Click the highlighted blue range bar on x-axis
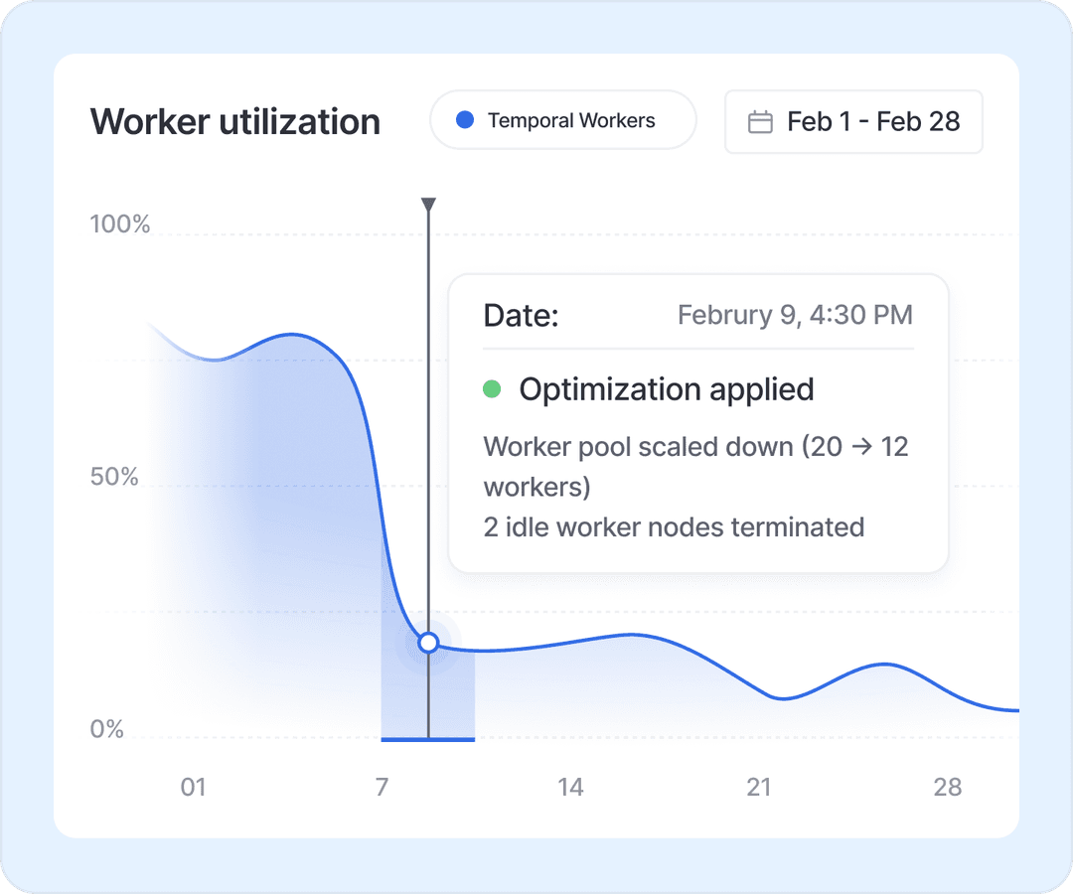Image resolution: width=1073 pixels, height=894 pixels. pos(428,738)
